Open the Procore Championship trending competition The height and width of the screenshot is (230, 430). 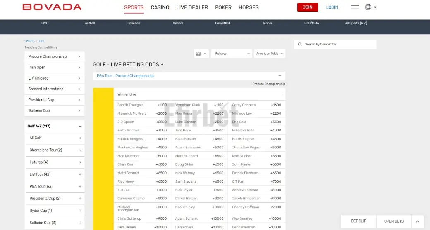(x=54, y=56)
